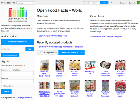Click the Open Food Facts barcode logo
The height and width of the screenshot is (100, 140).
[x=17, y=15]
